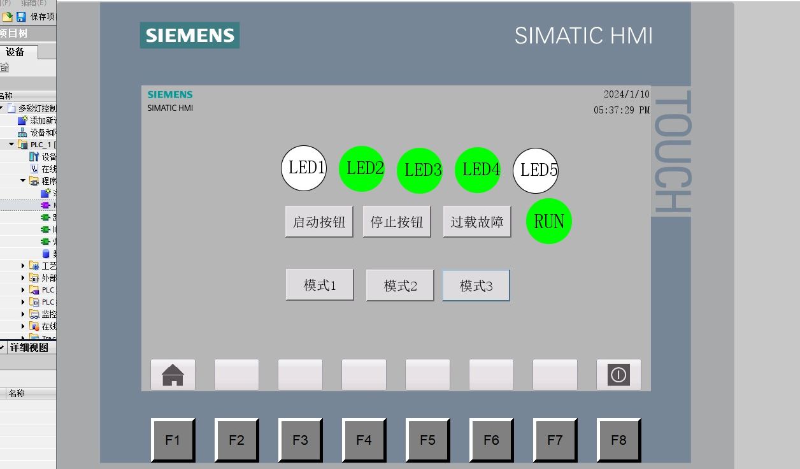Click the 名称 column header in project tree
This screenshot has width=800, height=469.
[x=28, y=96]
